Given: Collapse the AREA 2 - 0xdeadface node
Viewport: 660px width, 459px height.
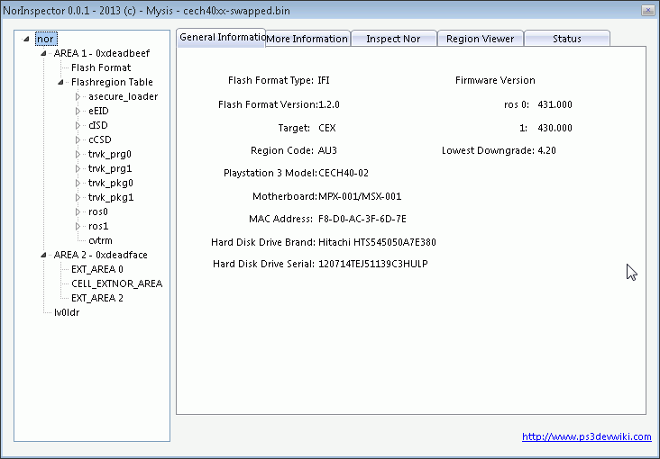Looking at the screenshot, I should (44, 255).
